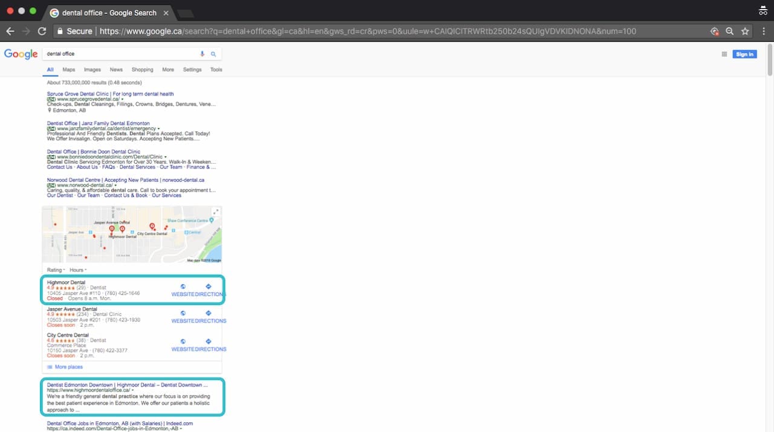The image size is (774, 432).
Task: Start voice search with microphone icon
Action: [203, 54]
